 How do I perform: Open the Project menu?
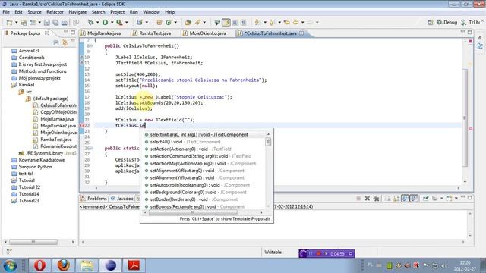117,12
